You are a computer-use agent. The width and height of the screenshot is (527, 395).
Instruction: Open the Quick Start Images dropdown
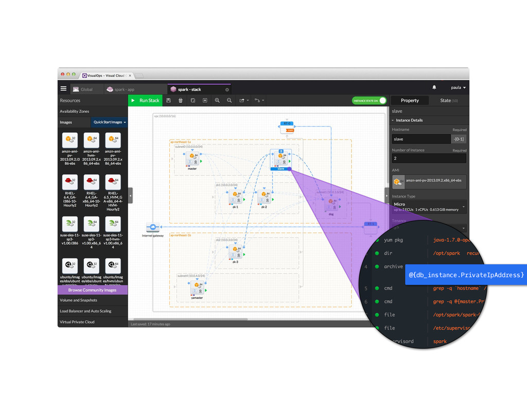[110, 122]
